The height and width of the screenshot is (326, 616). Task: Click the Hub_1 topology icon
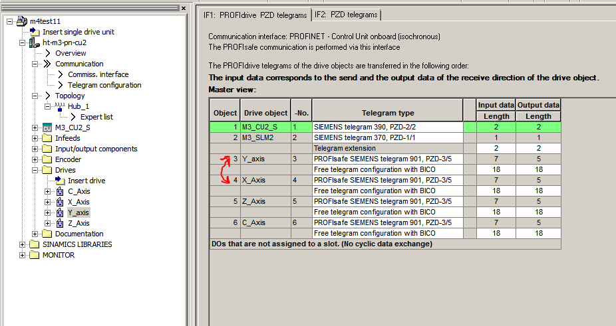(x=60, y=106)
